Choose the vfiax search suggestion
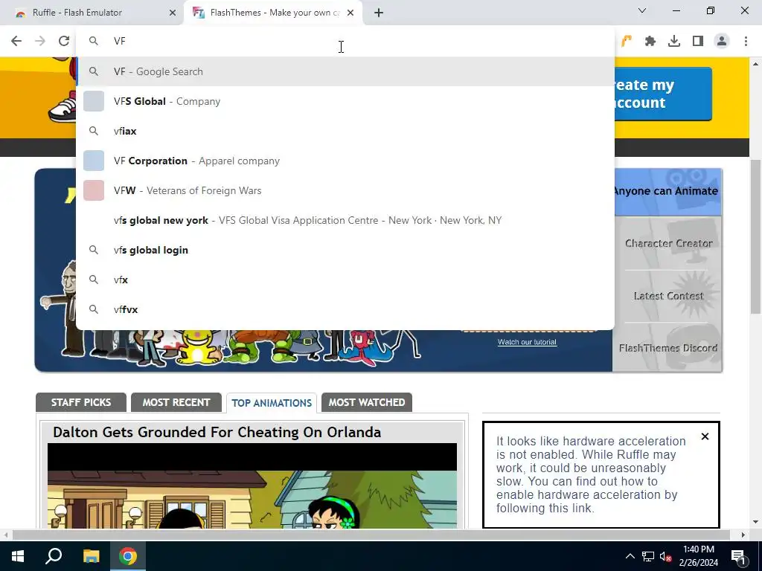 [x=345, y=131]
